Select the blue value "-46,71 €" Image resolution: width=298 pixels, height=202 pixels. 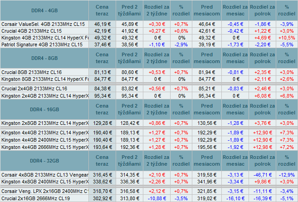[263, 175]
